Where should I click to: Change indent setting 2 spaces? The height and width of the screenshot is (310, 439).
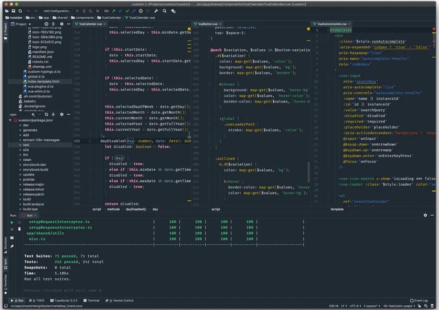coord(372,306)
